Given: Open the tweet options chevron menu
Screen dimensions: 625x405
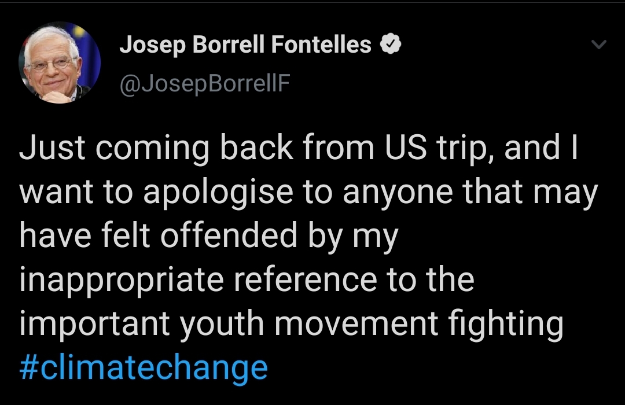Looking at the screenshot, I should tap(600, 45).
